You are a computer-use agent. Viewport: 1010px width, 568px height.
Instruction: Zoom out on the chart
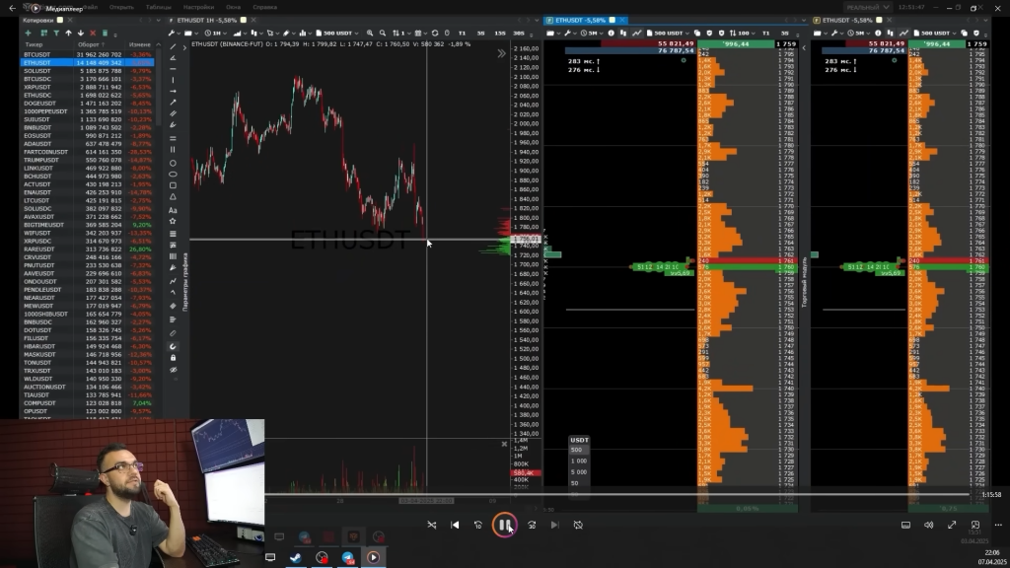click(383, 33)
